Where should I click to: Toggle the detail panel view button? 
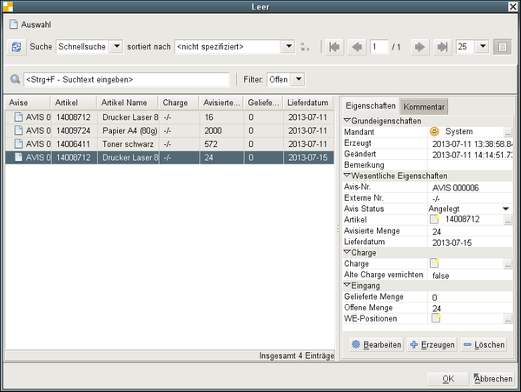click(502, 47)
